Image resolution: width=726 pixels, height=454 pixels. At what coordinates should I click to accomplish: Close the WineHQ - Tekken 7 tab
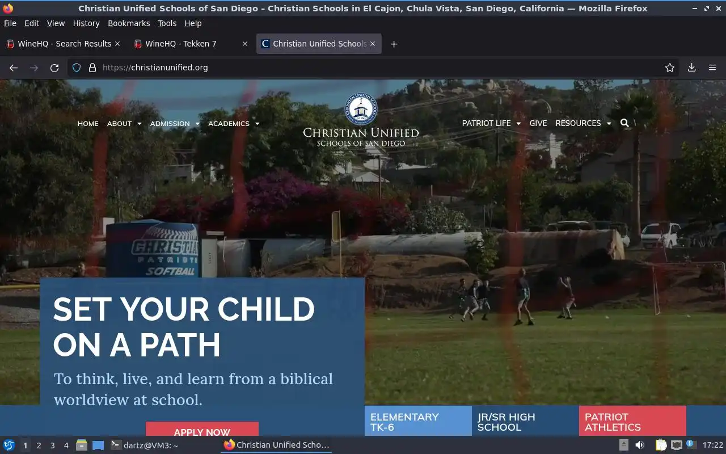[x=245, y=44]
